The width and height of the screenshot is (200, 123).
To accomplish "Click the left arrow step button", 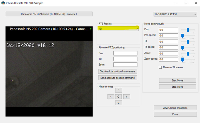I will [111, 97].
